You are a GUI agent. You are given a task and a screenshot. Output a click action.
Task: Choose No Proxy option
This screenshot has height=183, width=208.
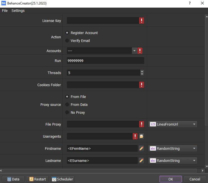pyautogui.click(x=67, y=112)
